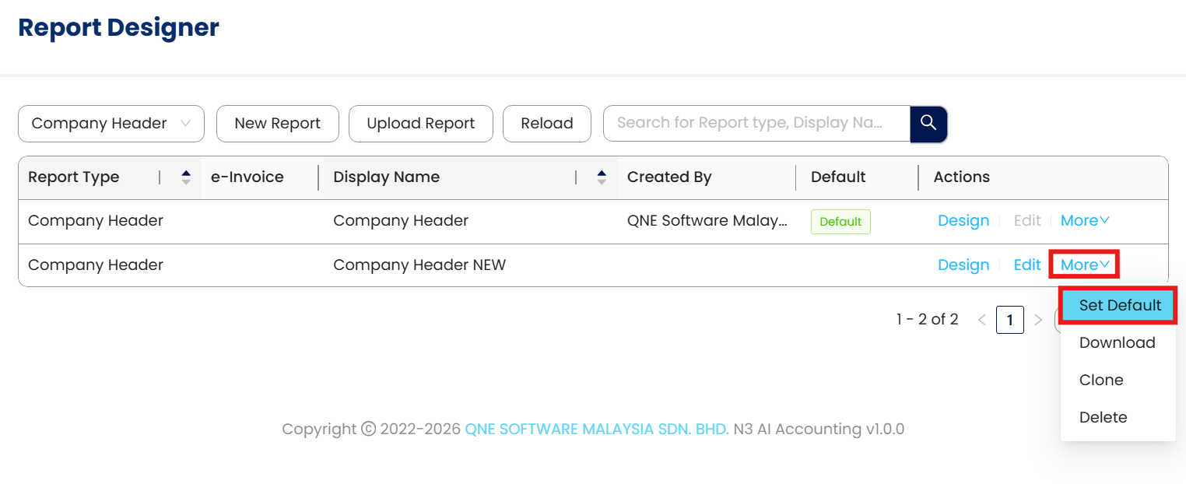Choose Delete from the More menu
The height and width of the screenshot is (484, 1186).
point(1103,418)
